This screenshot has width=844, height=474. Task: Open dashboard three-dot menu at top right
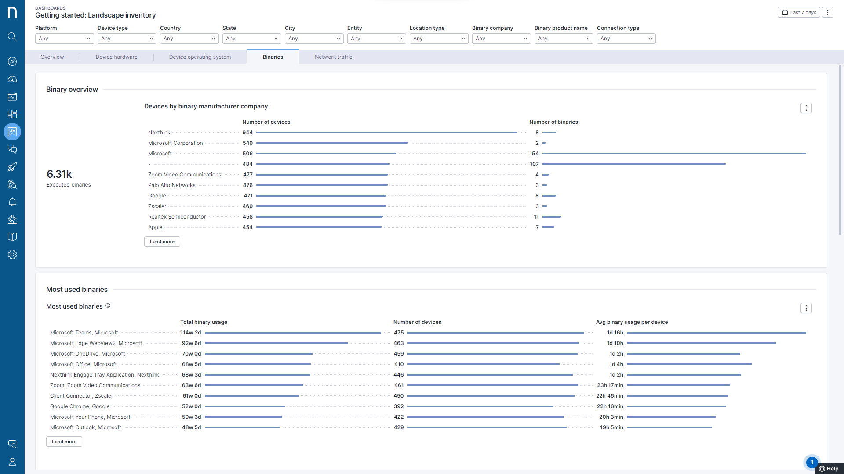click(828, 12)
